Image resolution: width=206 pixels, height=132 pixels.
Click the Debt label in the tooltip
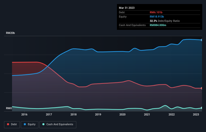[x=122, y=12]
